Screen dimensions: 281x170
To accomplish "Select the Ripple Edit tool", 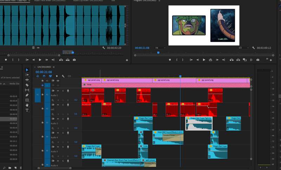I will click(x=27, y=80).
